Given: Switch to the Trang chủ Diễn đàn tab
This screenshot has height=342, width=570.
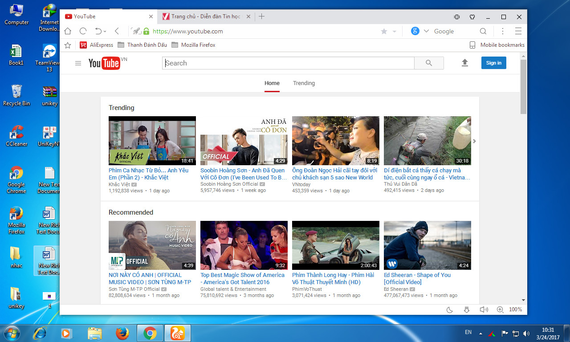Looking at the screenshot, I should coord(206,16).
